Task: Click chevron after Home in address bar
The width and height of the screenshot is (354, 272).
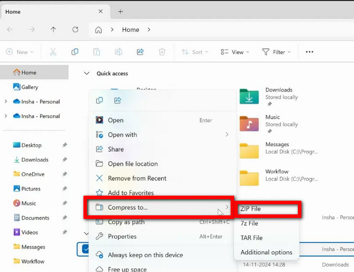Action: tap(149, 29)
